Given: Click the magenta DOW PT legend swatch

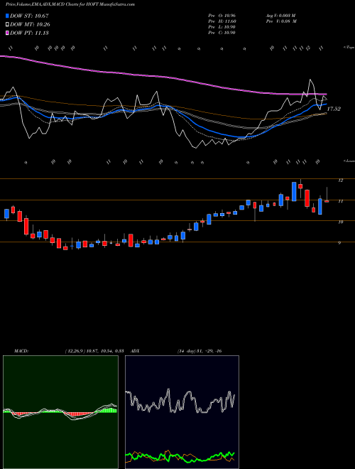Looking at the screenshot, I should point(7,33).
